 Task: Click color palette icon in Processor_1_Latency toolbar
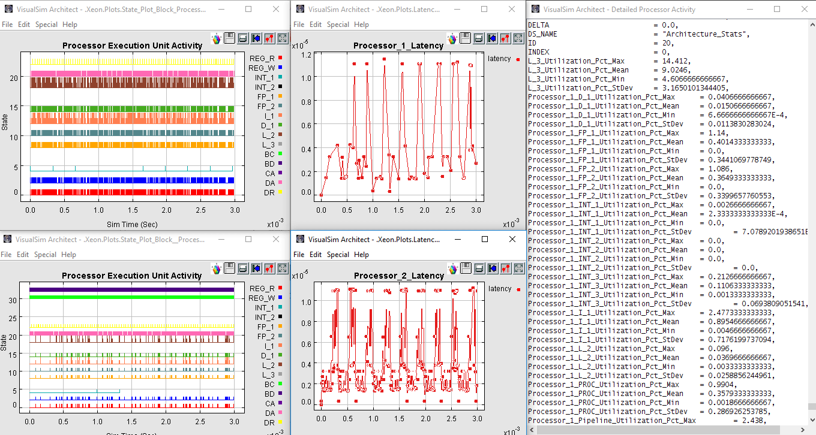tap(452, 39)
